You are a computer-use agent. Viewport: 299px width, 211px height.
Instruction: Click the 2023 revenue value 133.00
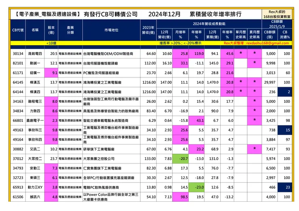coord(148,159)
